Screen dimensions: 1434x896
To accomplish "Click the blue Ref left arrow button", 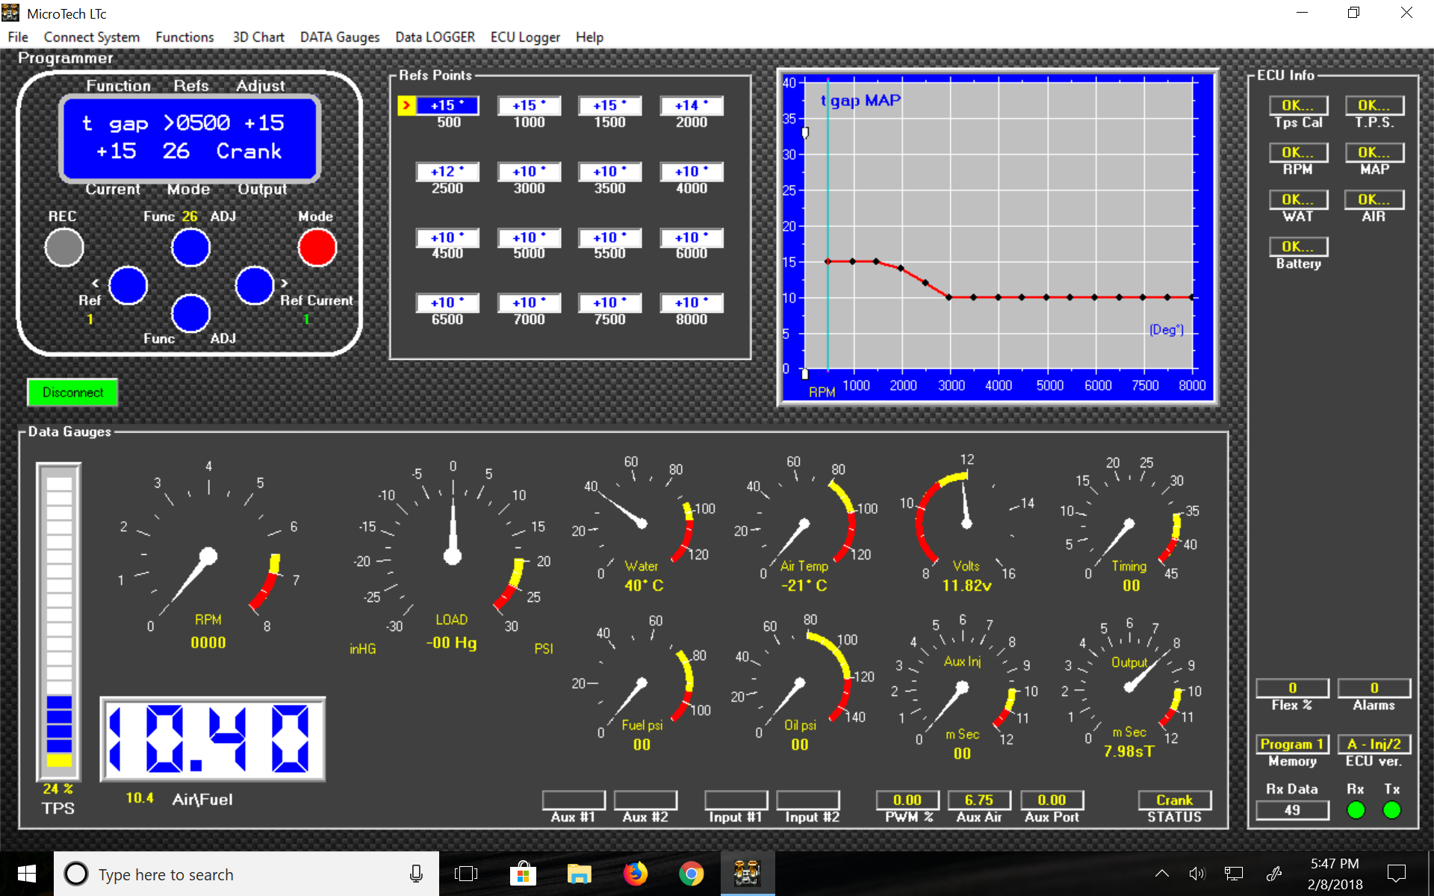I will [128, 285].
